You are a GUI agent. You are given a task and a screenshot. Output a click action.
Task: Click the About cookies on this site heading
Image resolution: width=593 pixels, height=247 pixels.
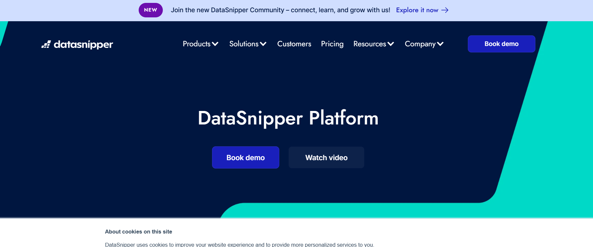pyautogui.click(x=138, y=232)
